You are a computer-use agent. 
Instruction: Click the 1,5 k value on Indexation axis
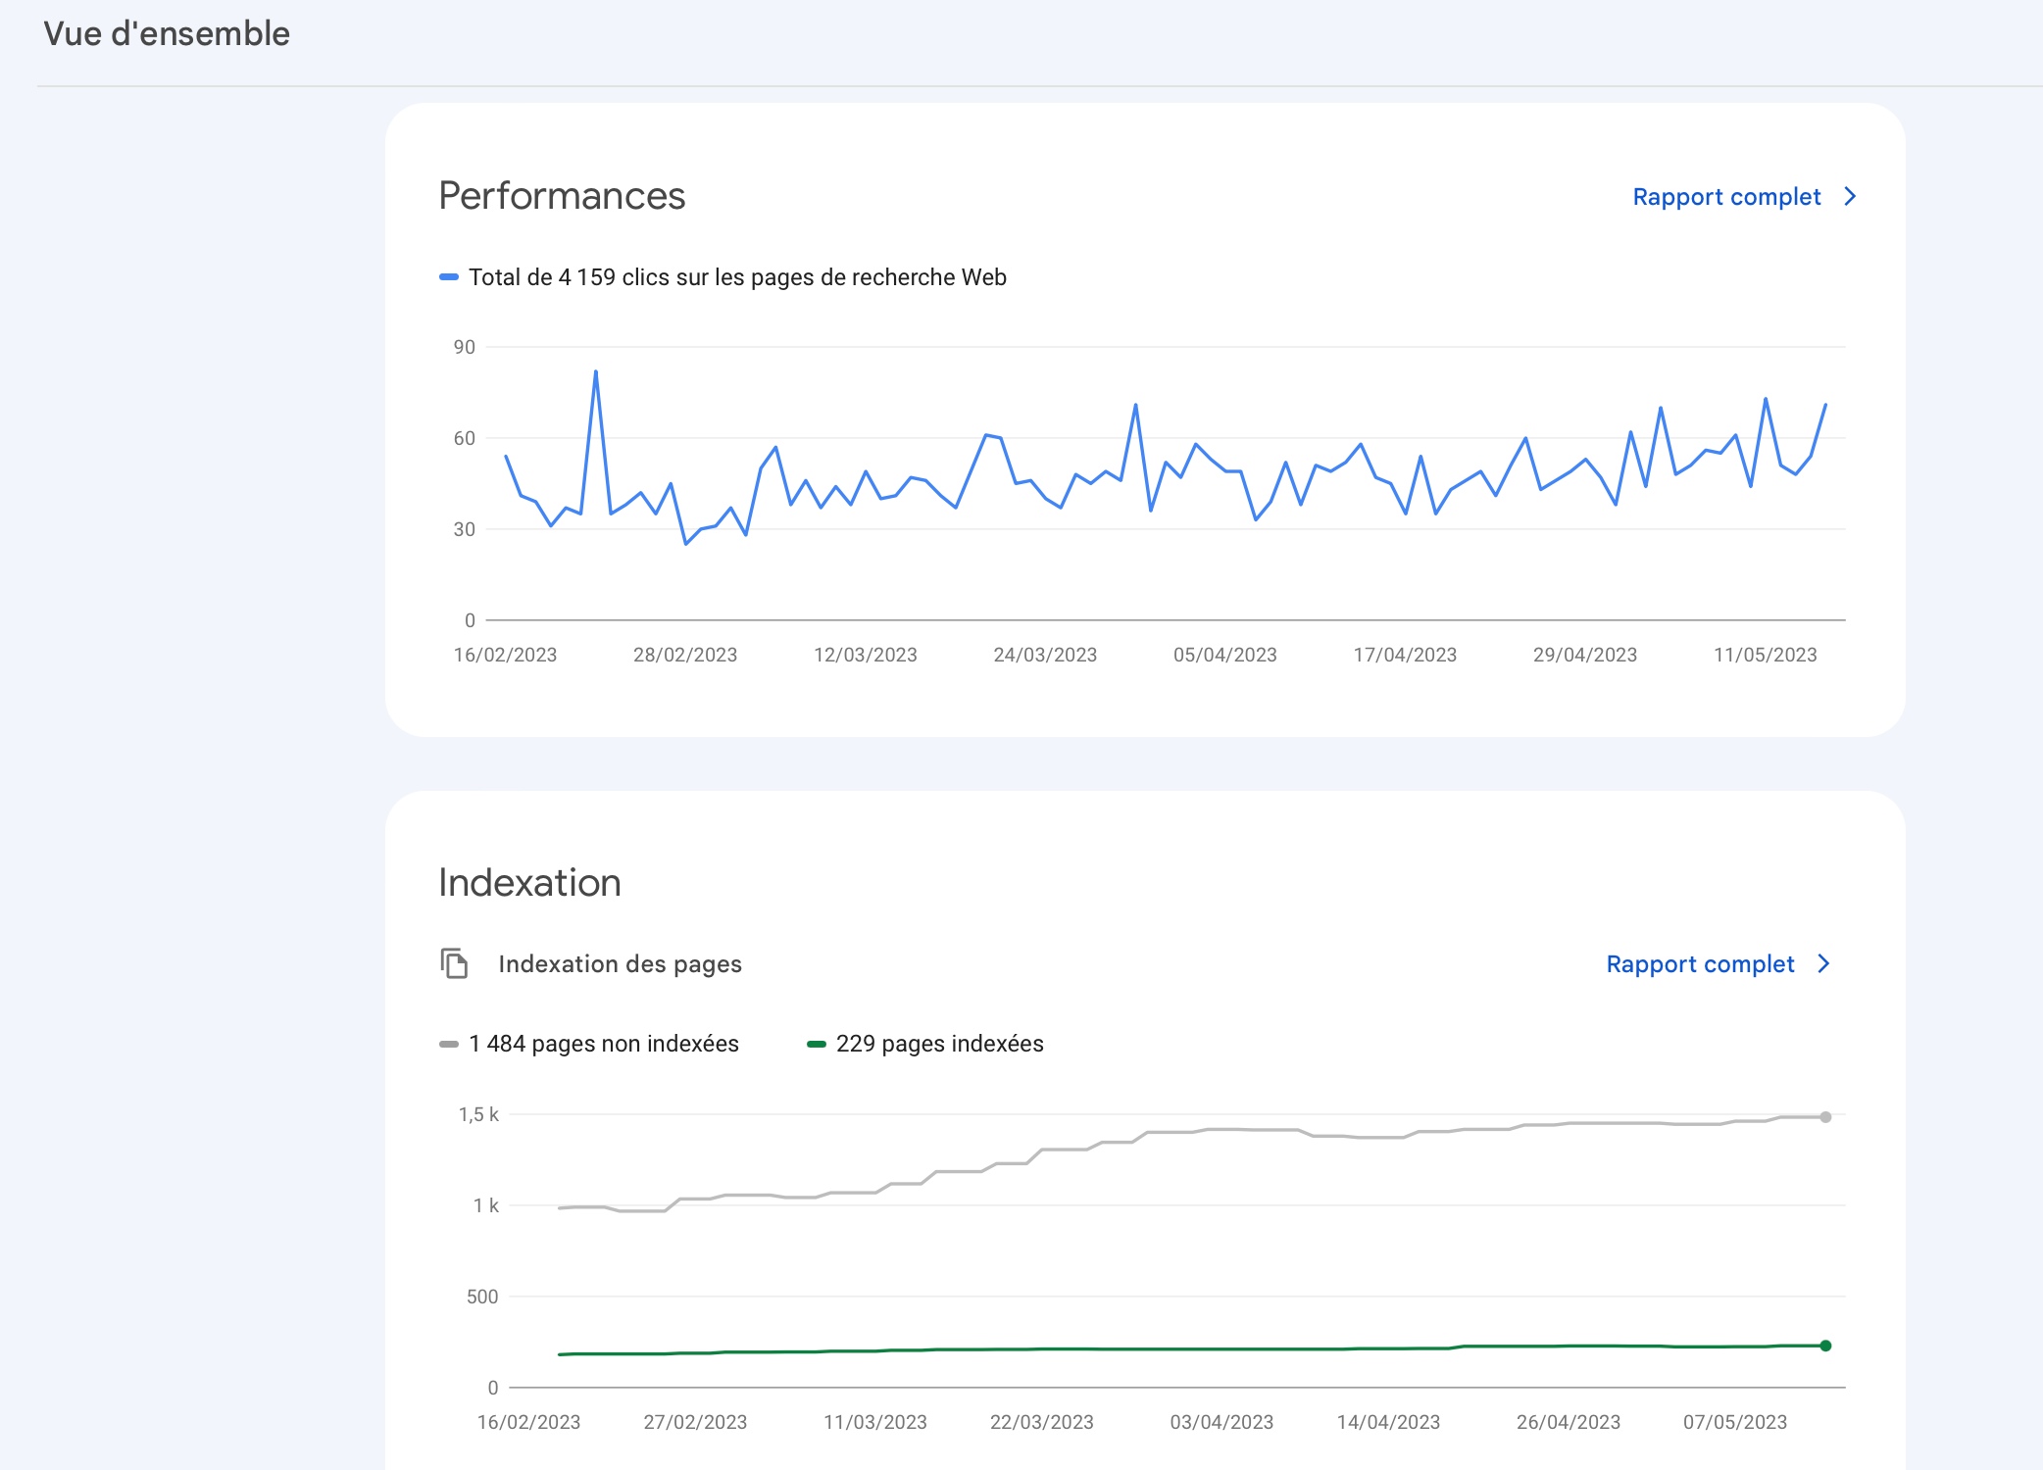tap(478, 1114)
